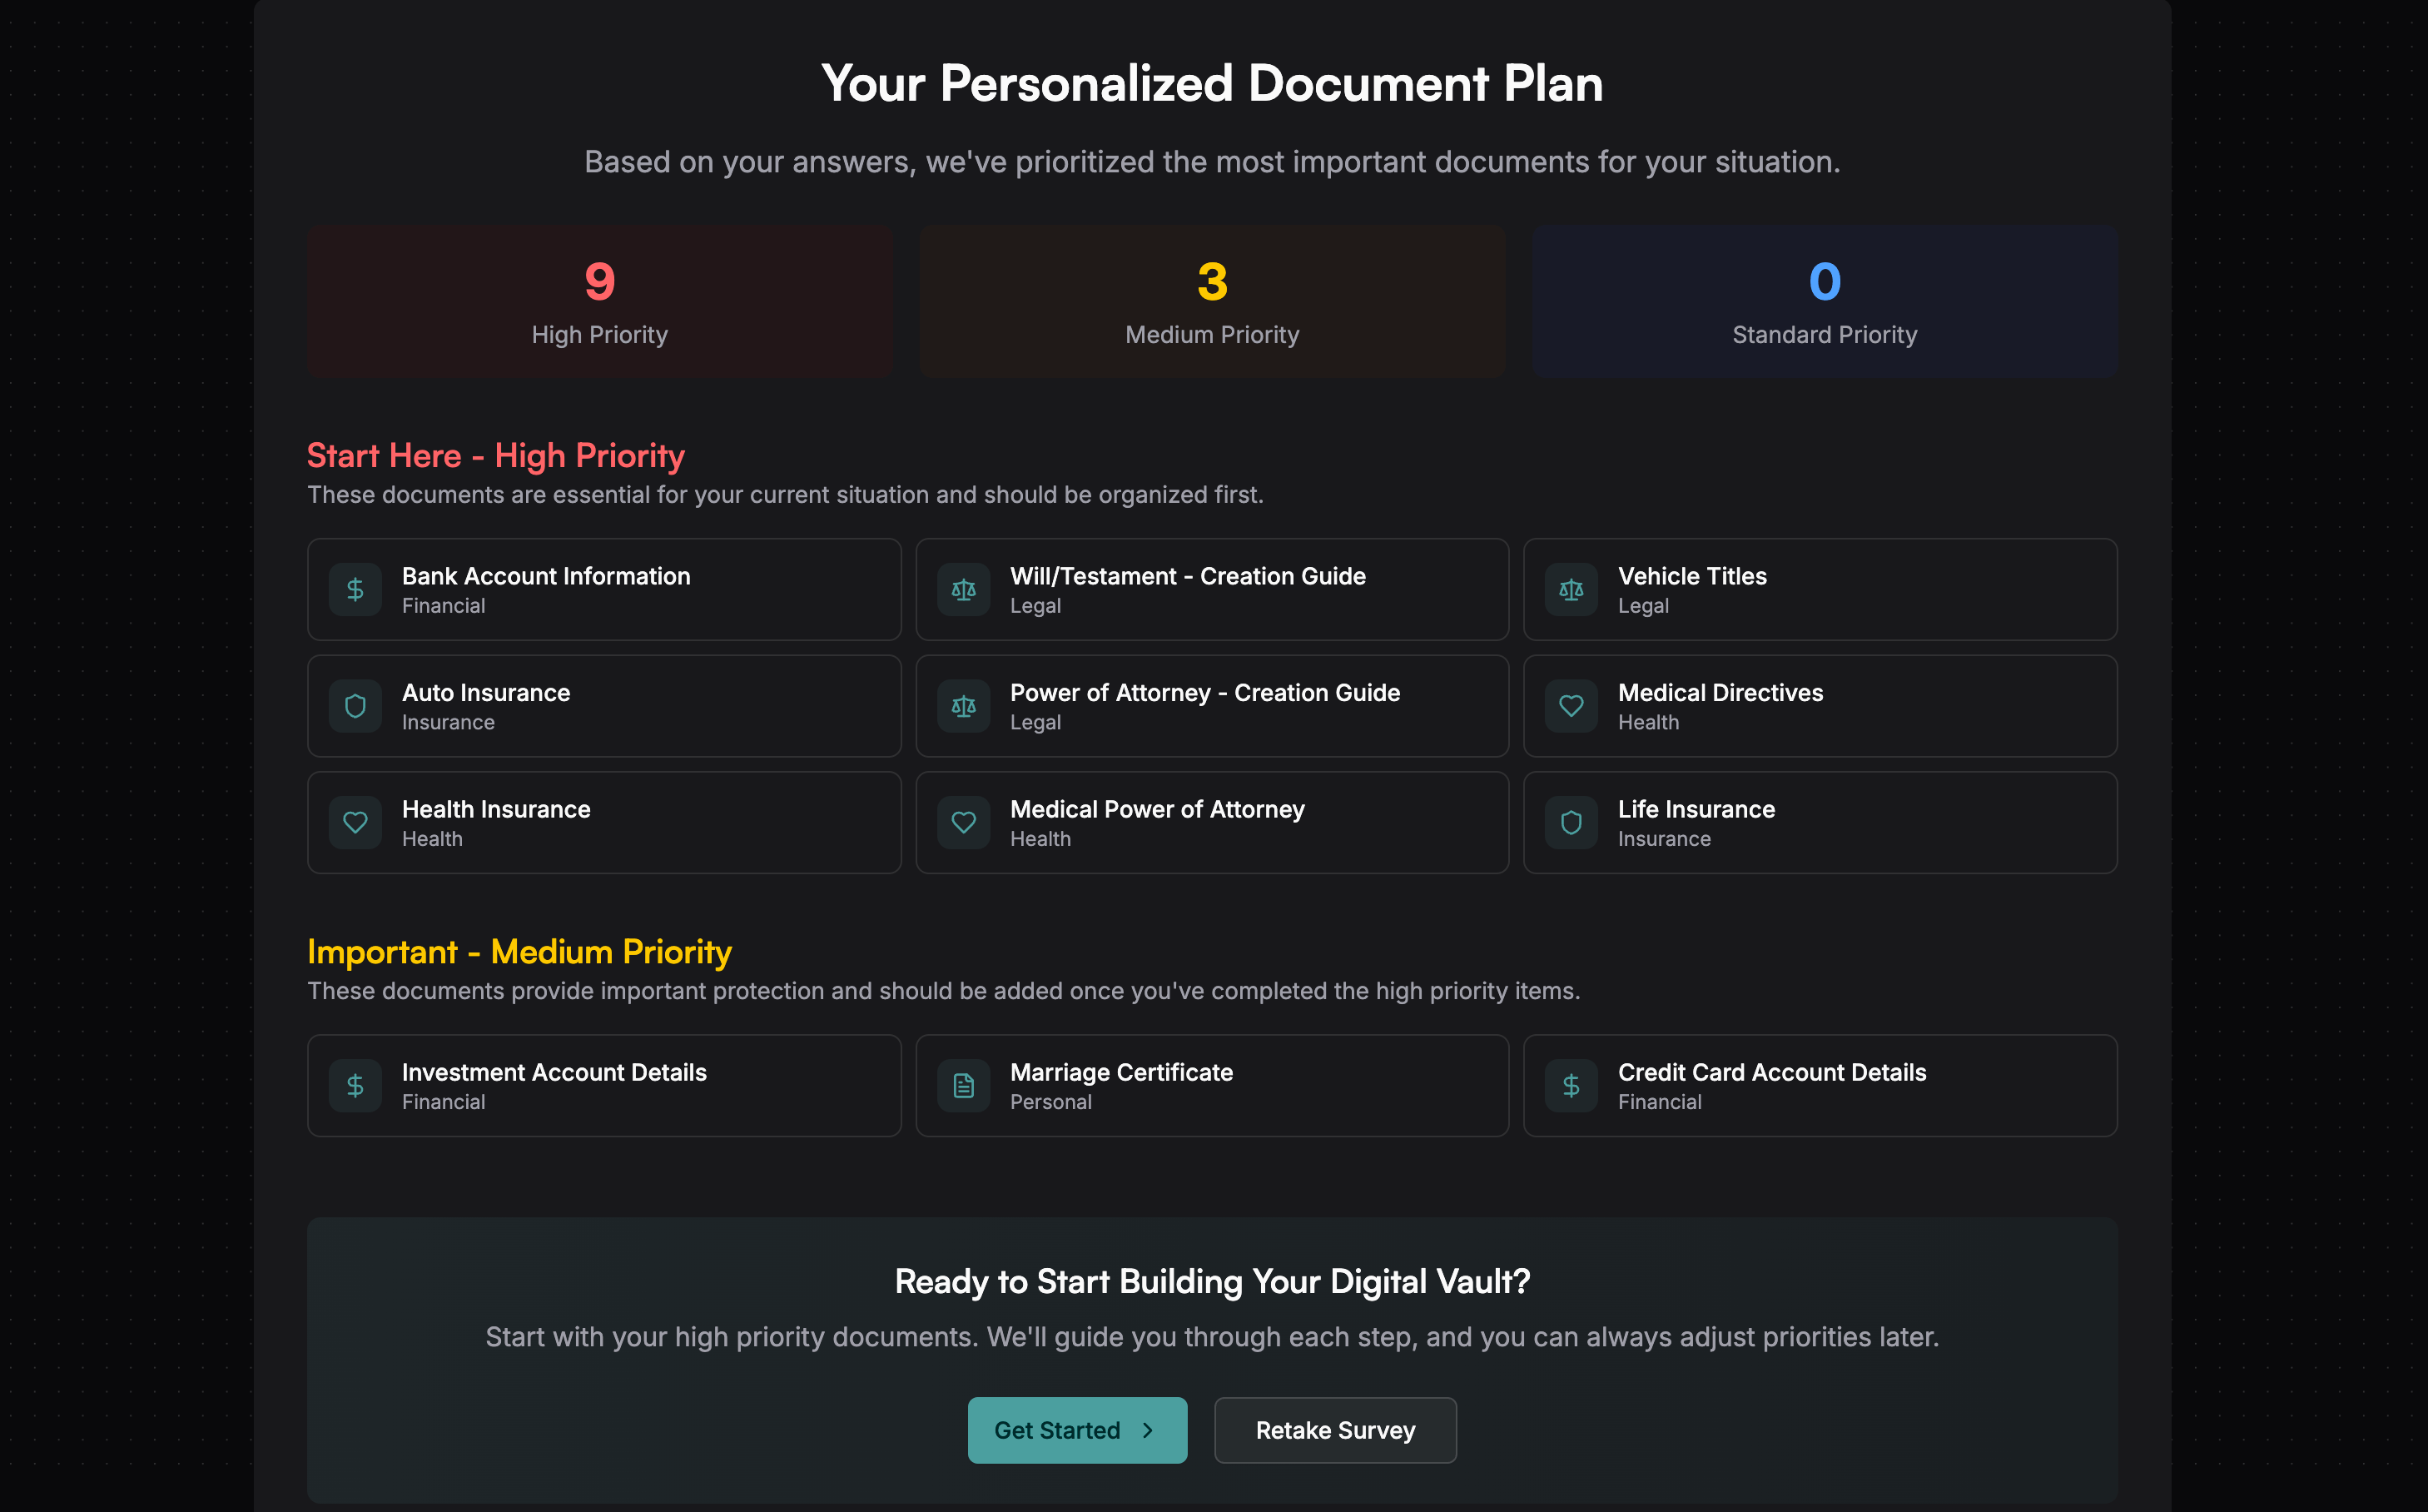Screen dimensions: 2428x1512
Task: Click the Financial label under Bank Account Information
Action: 443,606
